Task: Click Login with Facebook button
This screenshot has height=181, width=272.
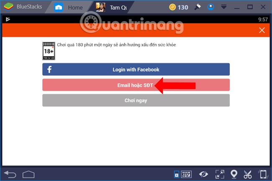Action: click(136, 69)
